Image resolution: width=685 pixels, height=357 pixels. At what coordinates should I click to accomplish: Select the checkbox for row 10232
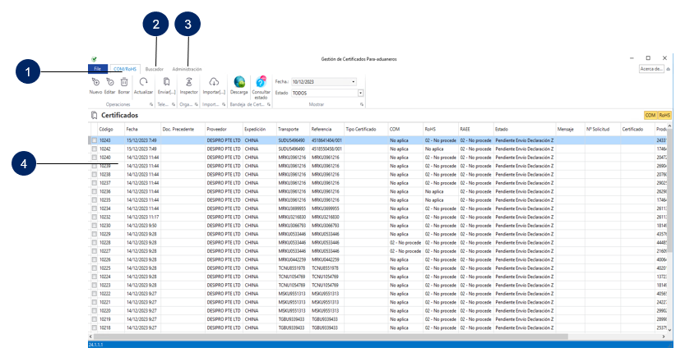(95, 217)
